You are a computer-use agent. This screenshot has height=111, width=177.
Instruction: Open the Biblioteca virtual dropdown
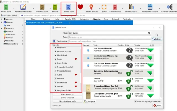click(x=10, y=15)
